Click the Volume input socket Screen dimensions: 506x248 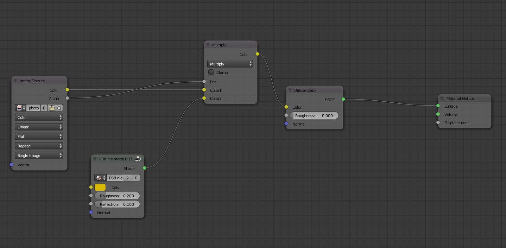tap(438, 114)
